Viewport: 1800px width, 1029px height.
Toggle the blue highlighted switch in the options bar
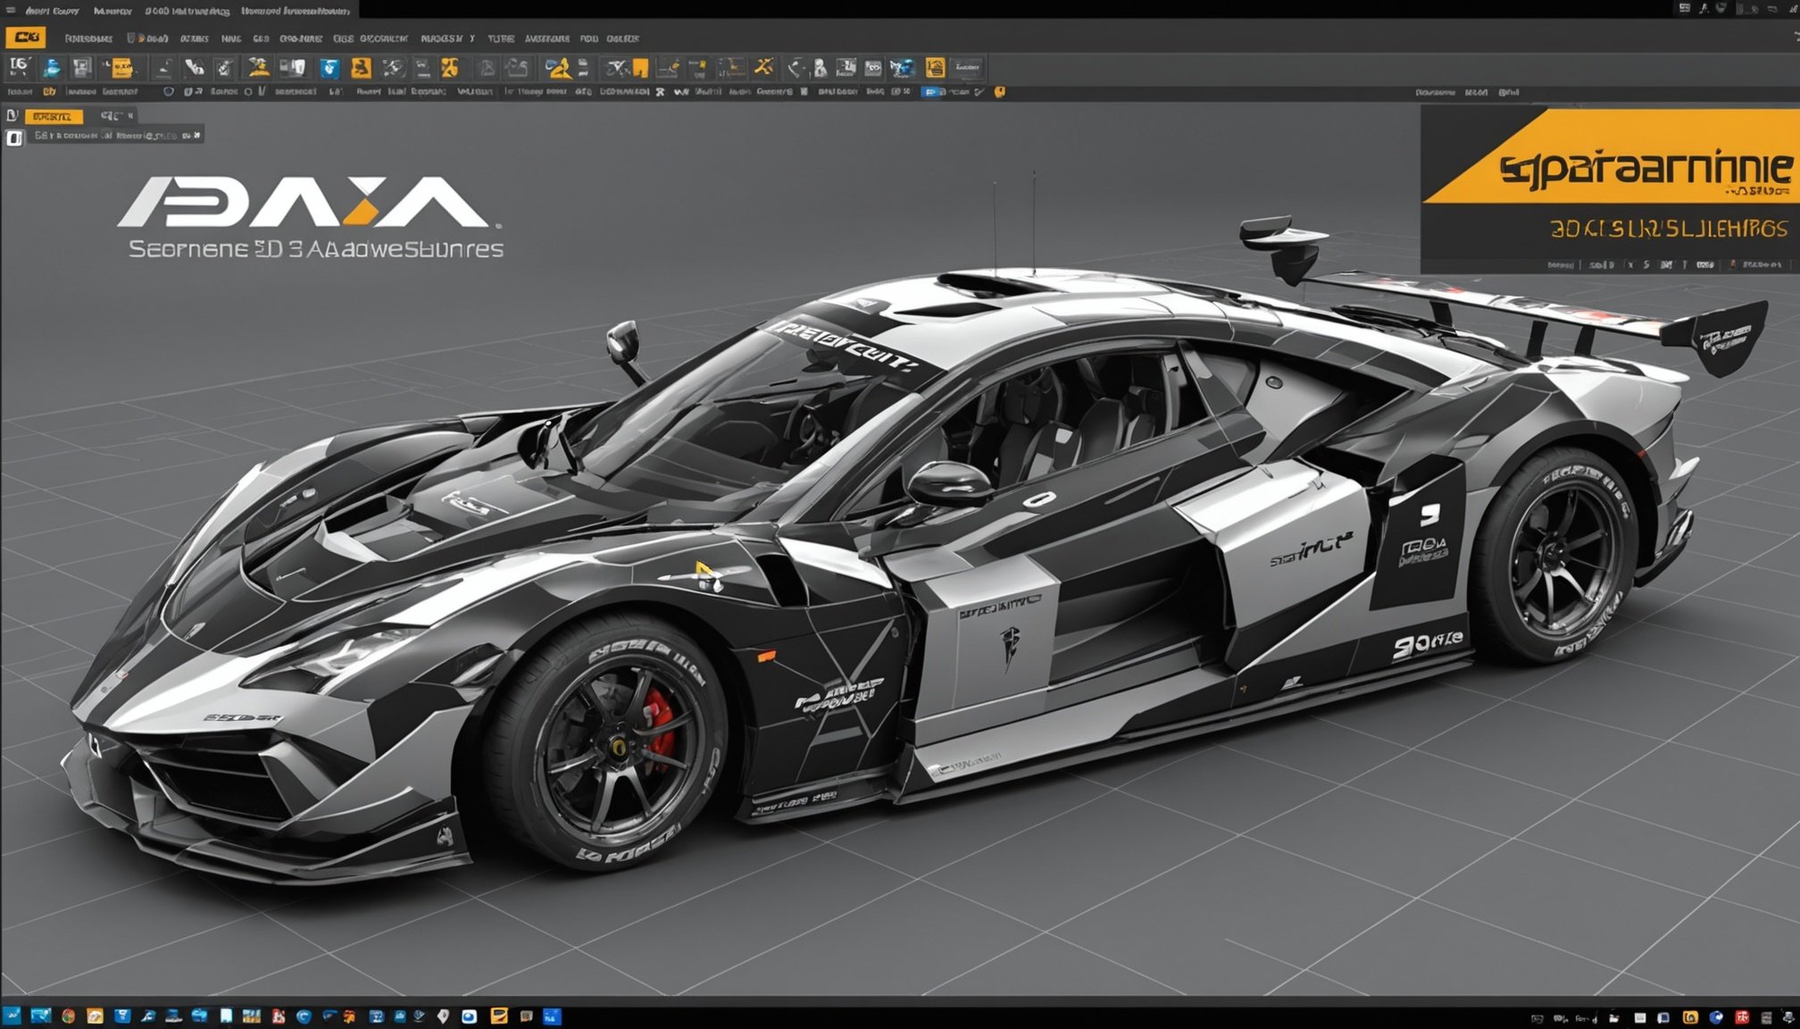(931, 92)
